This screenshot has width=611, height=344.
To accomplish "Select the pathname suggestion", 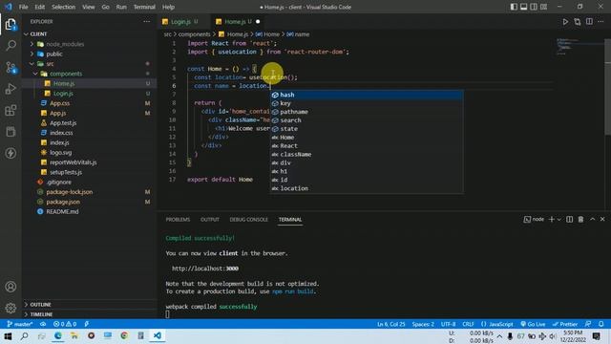I will coord(367,112).
